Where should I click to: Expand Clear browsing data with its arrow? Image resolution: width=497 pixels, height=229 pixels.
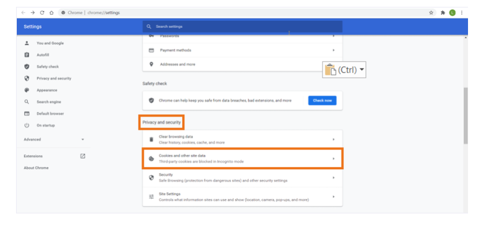tap(333, 139)
